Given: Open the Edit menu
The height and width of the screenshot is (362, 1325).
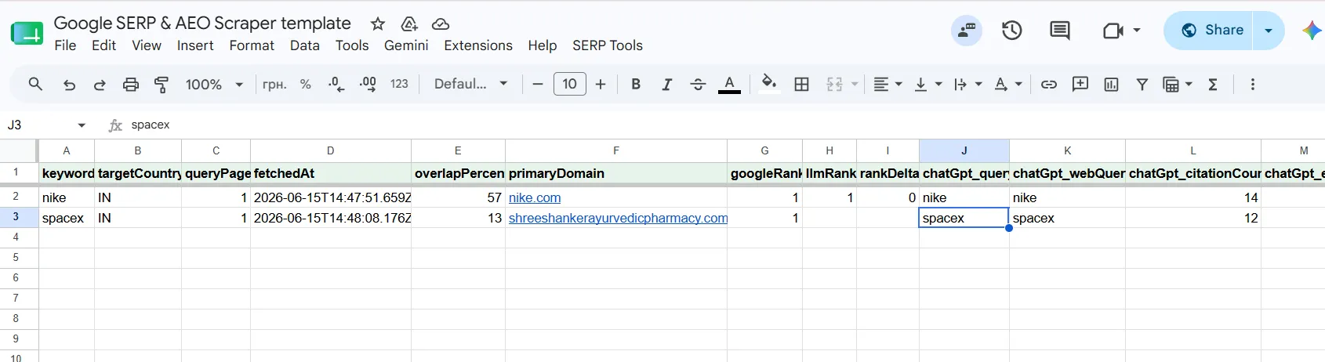Looking at the screenshot, I should point(103,45).
